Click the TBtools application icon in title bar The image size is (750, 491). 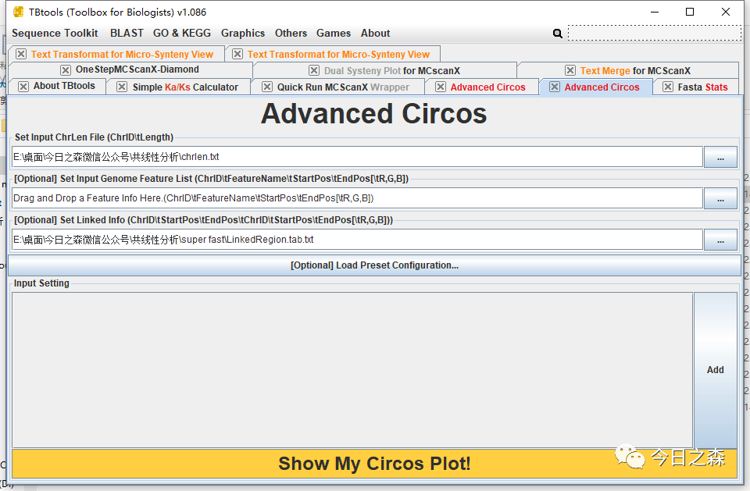click(18, 12)
